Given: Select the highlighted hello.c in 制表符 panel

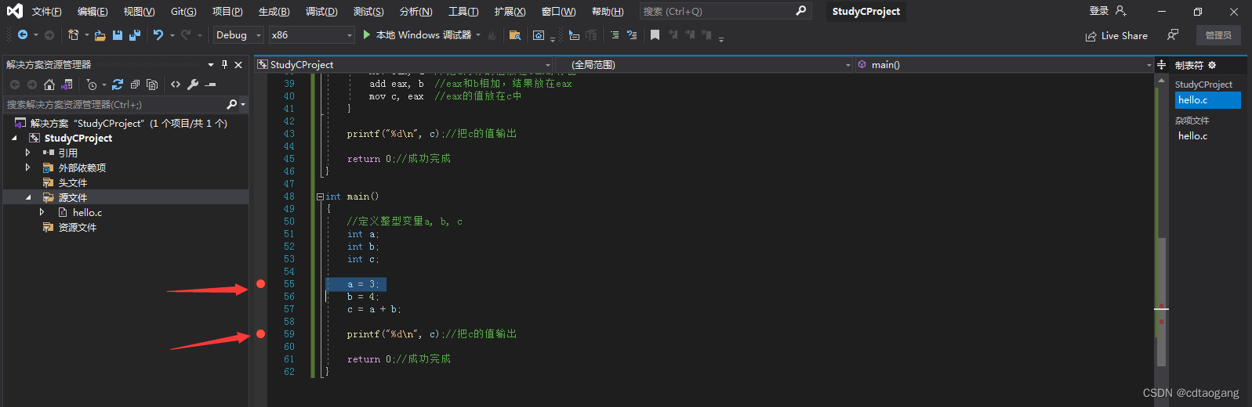Looking at the screenshot, I should pos(1207,100).
